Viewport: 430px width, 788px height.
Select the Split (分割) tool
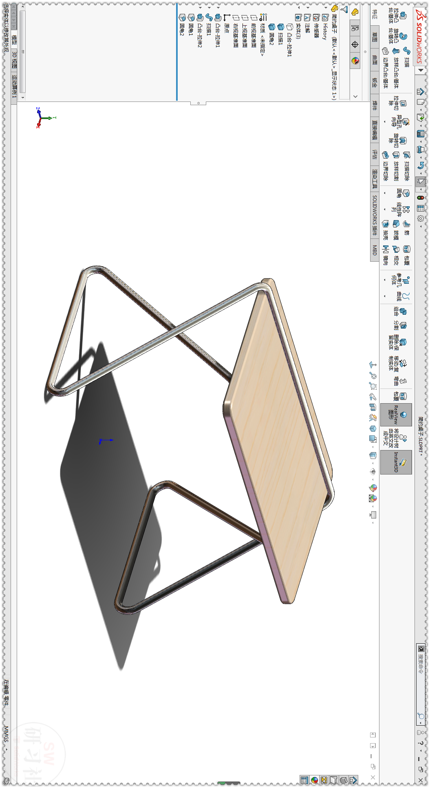click(400, 325)
